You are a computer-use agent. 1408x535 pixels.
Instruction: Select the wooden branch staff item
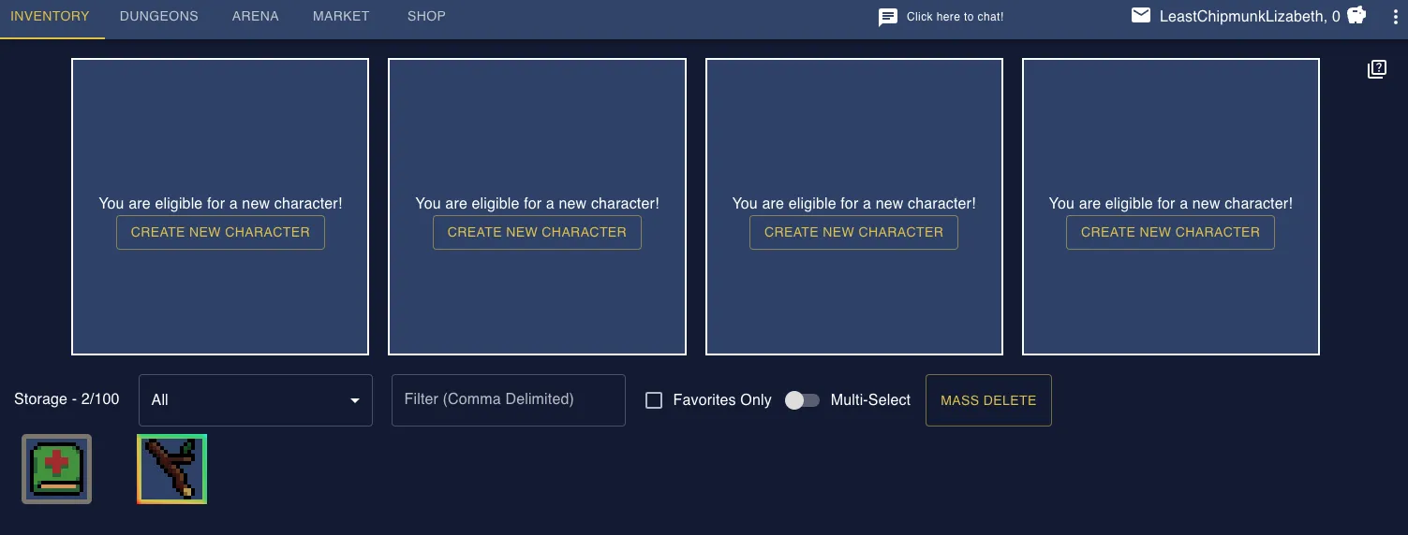(x=171, y=470)
